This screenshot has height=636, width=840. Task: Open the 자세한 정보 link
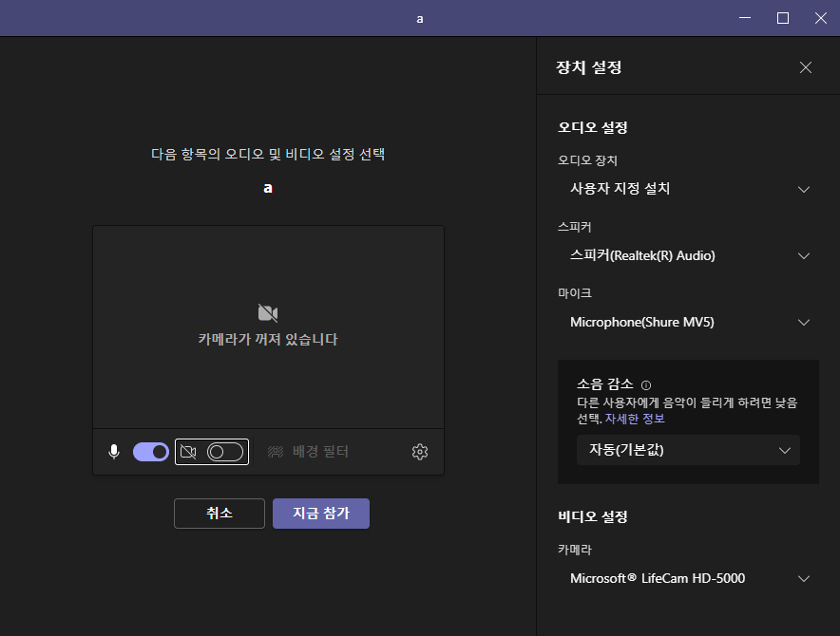point(635,419)
